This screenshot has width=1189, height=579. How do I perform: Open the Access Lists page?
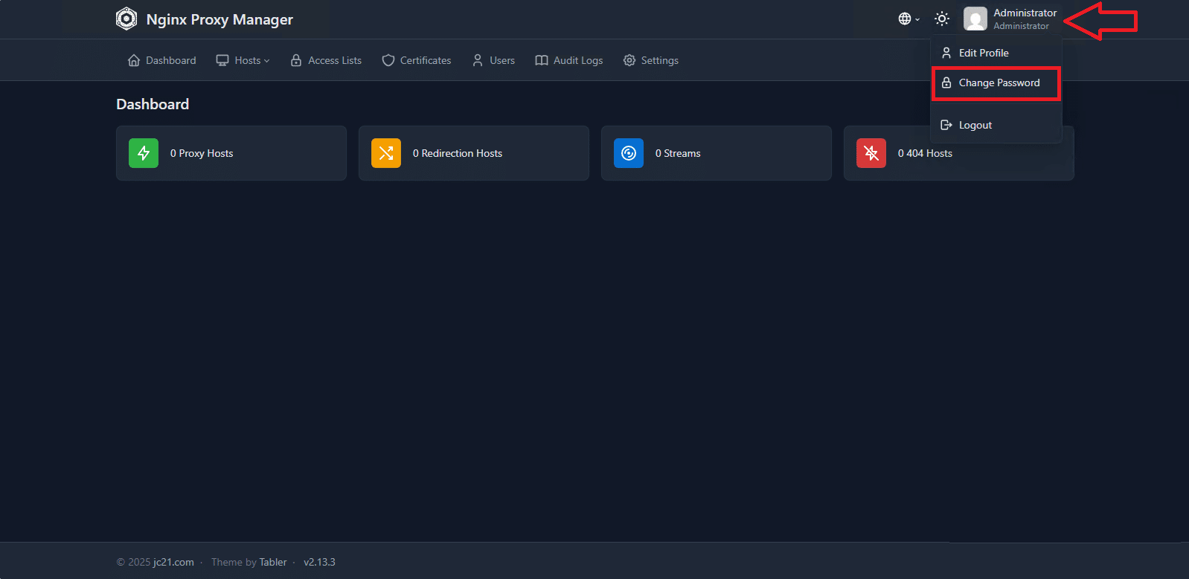[x=326, y=60]
